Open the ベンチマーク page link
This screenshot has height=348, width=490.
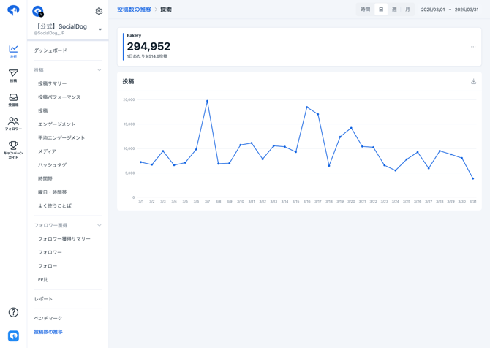[x=48, y=318]
